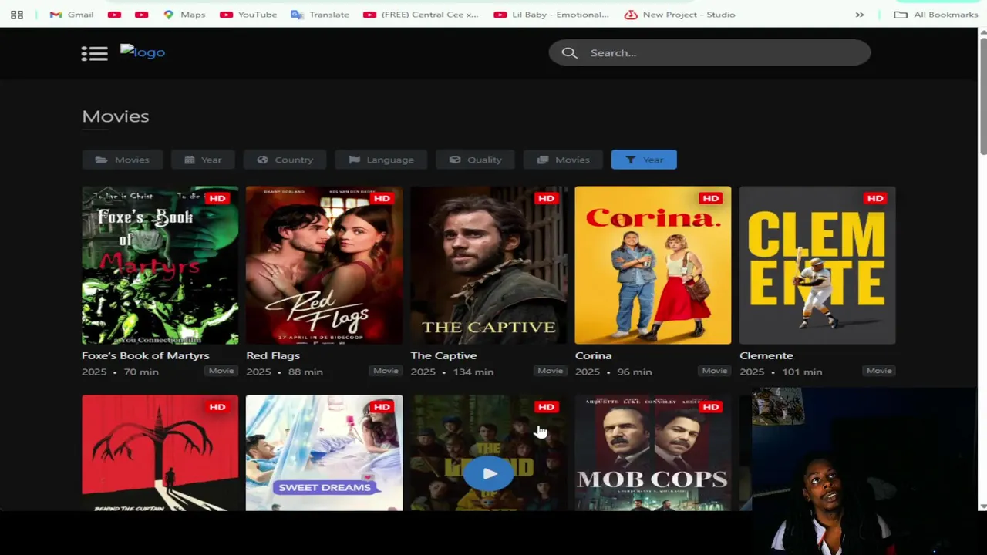Click the Corina title link

coord(593,355)
